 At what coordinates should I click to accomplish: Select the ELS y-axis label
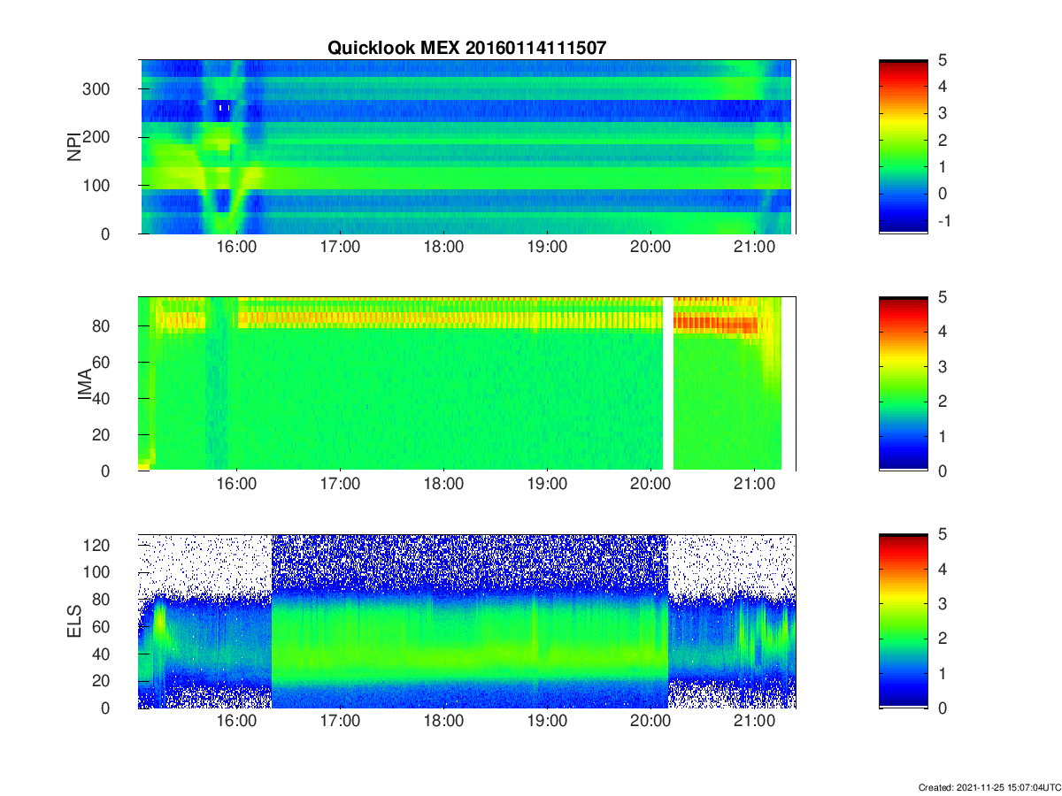[x=74, y=621]
